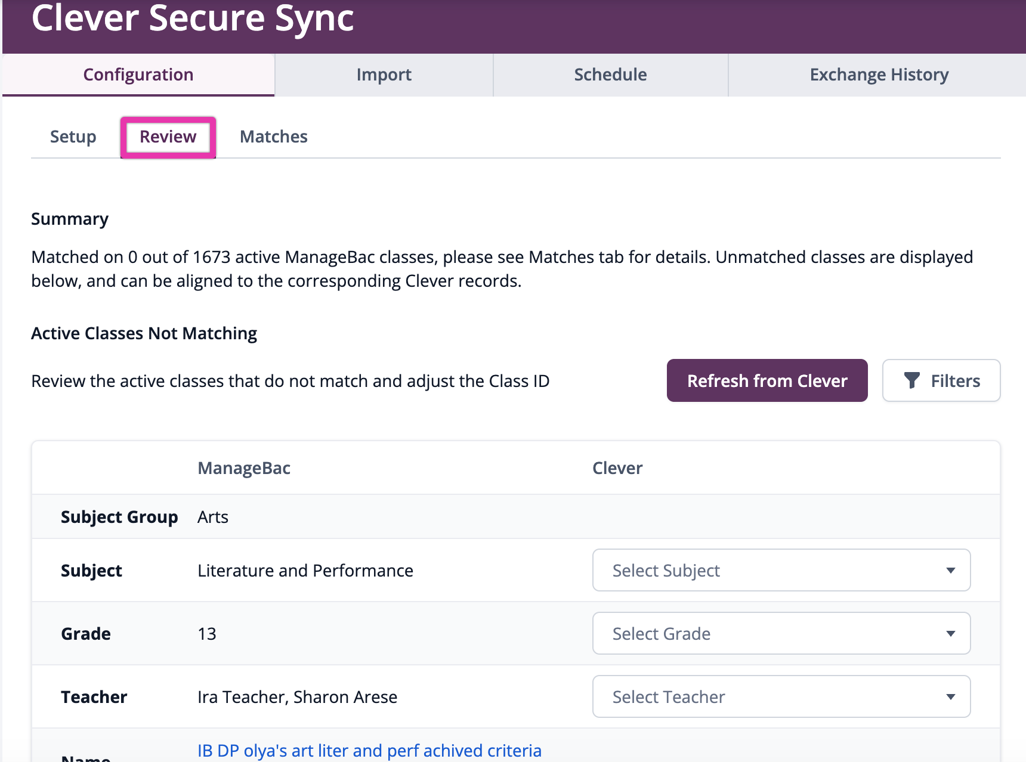Open the Filters button
The height and width of the screenshot is (762, 1026).
pyautogui.click(x=941, y=380)
